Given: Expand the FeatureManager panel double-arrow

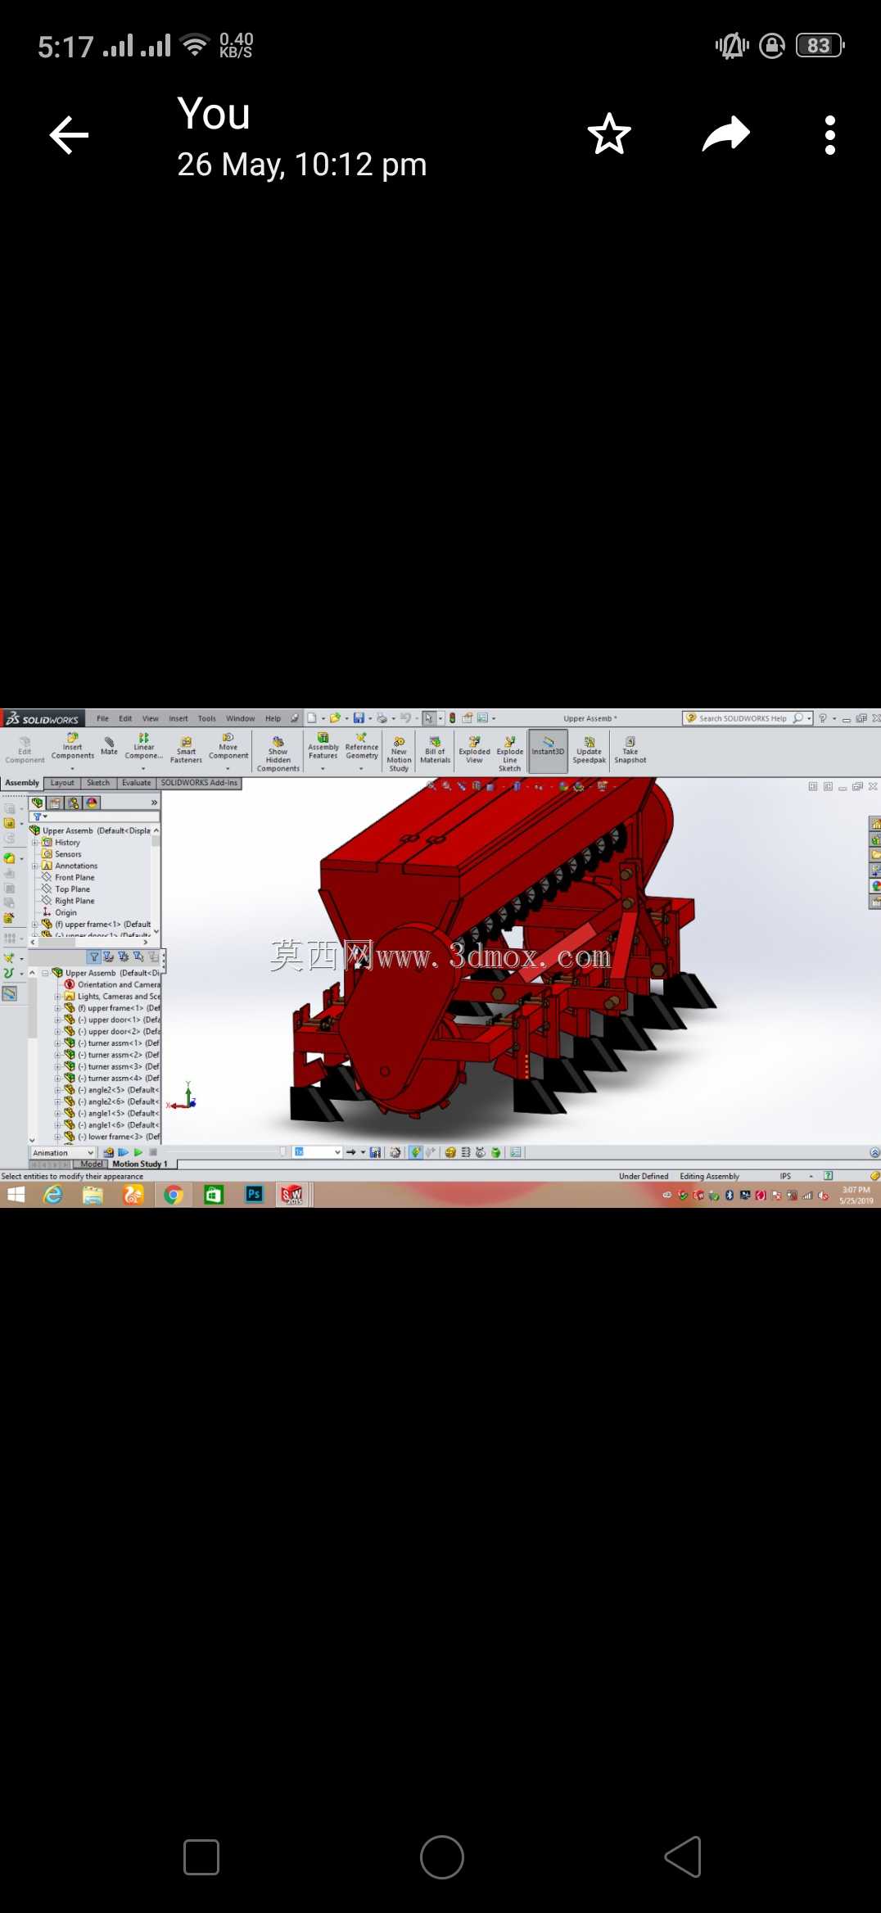Looking at the screenshot, I should tap(154, 803).
